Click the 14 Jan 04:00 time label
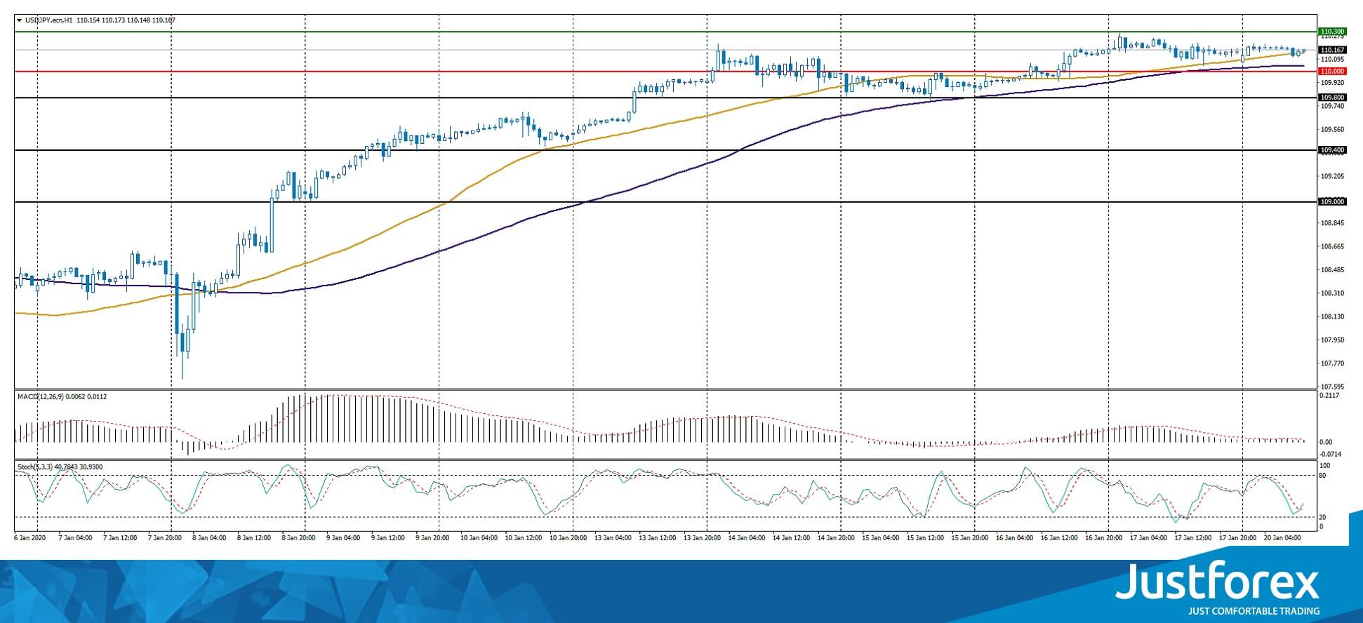The height and width of the screenshot is (623, 1363). tap(747, 538)
